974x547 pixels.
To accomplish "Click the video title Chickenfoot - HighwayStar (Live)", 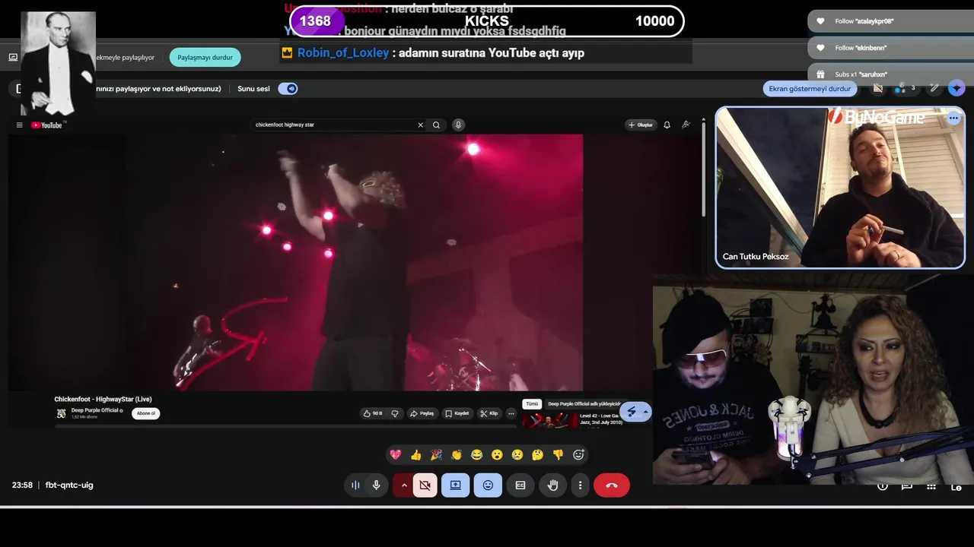I will (x=103, y=399).
